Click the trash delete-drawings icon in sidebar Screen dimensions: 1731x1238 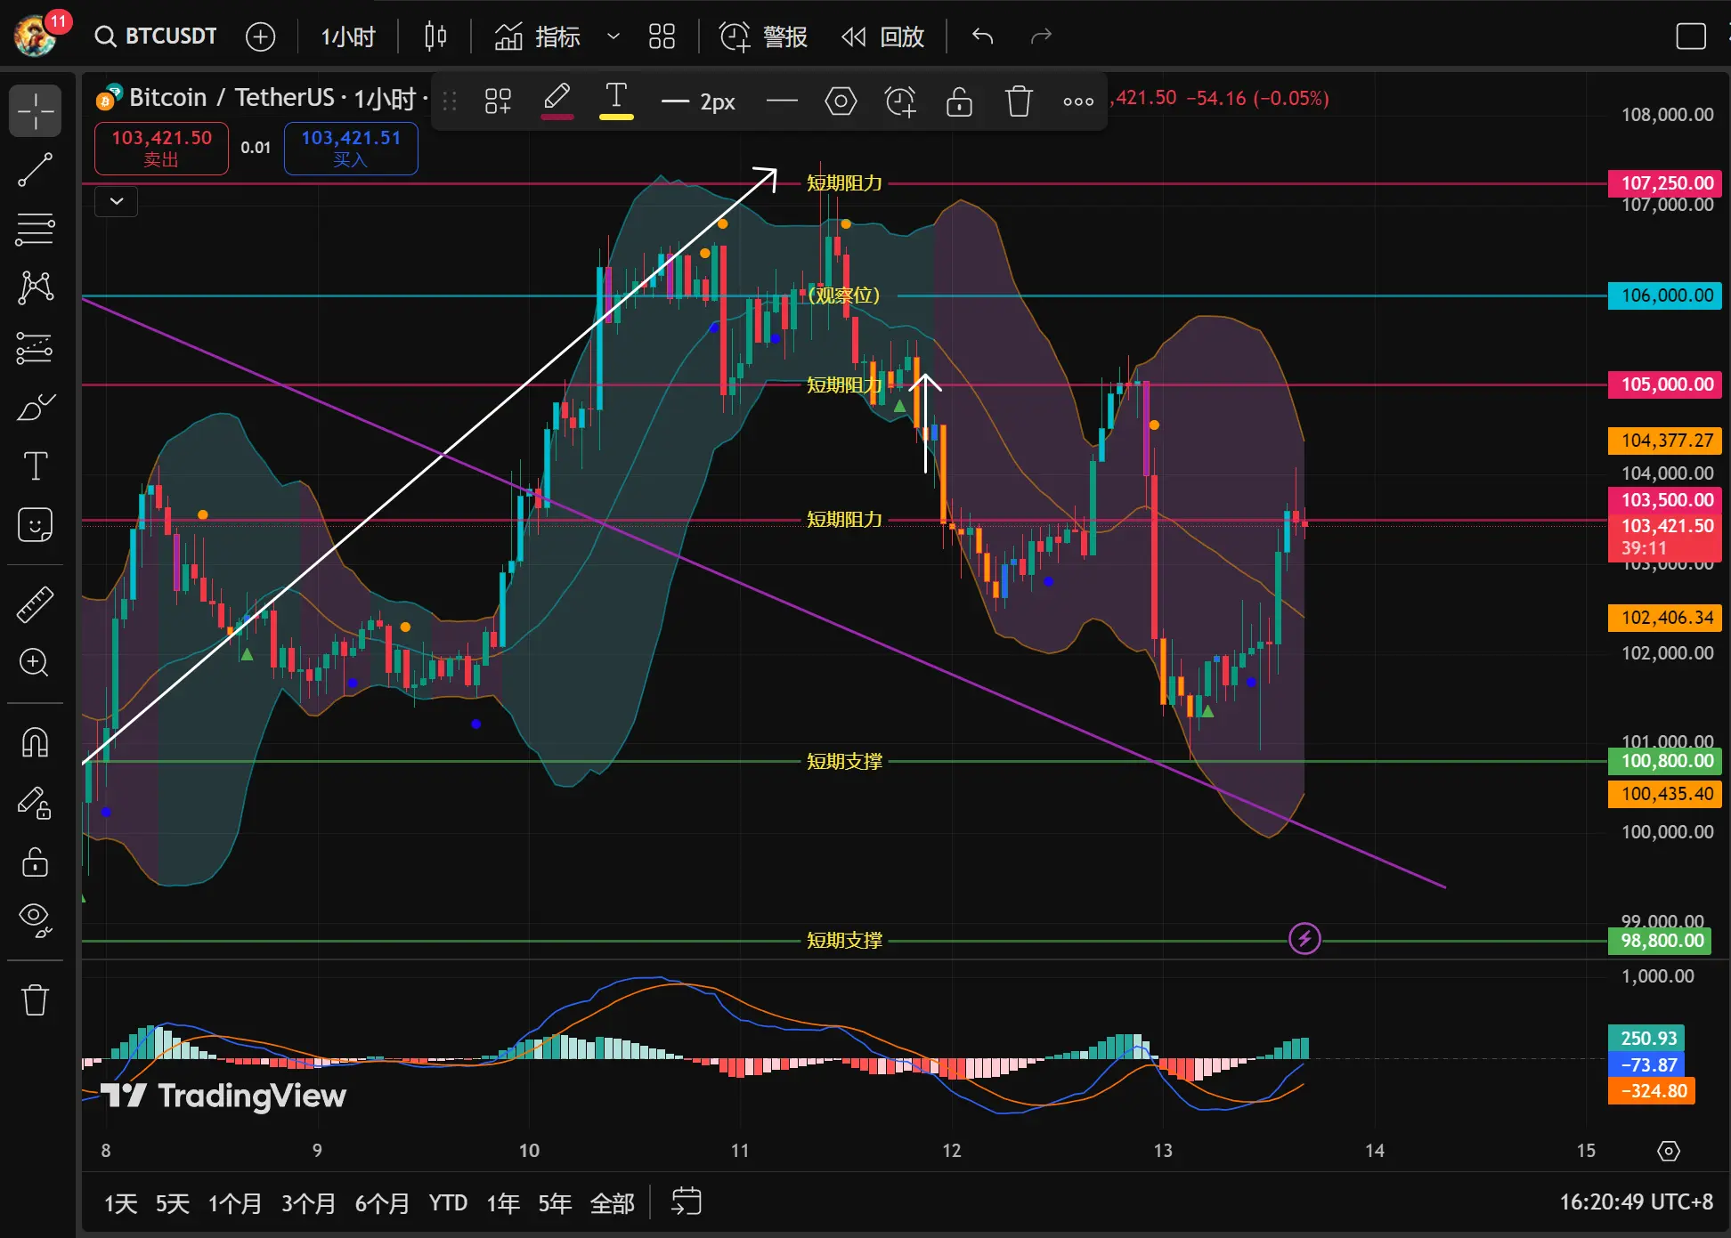36,999
